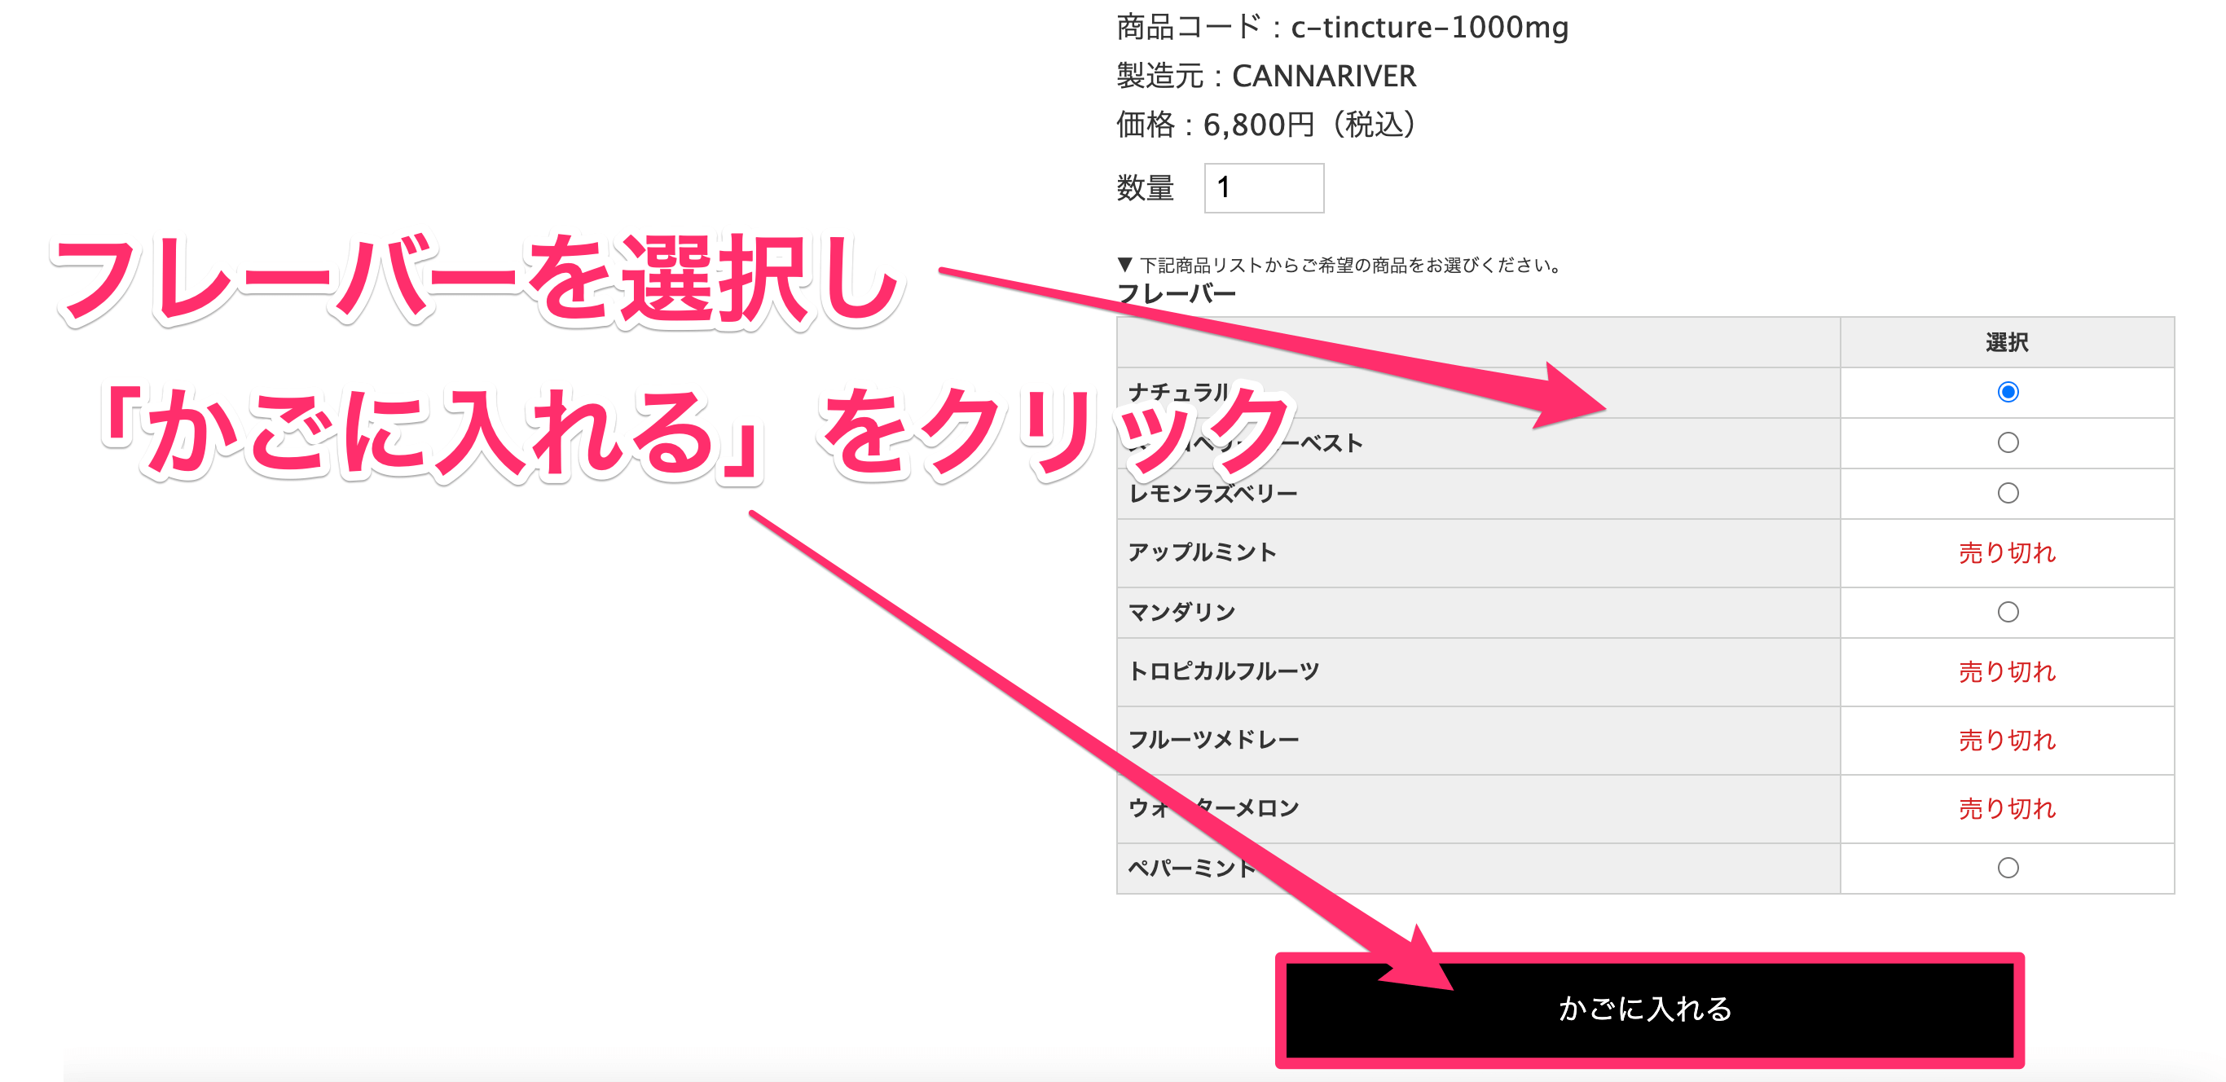Click the マンダリン row label
The height and width of the screenshot is (1082, 2226).
1184,611
